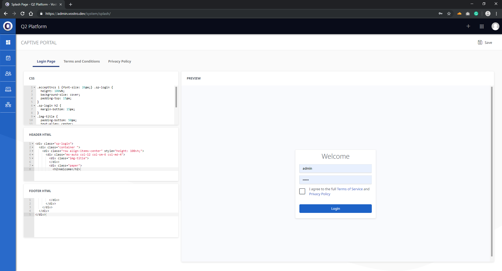
Task: Switch to the Privacy Policy tab
Action: click(119, 61)
